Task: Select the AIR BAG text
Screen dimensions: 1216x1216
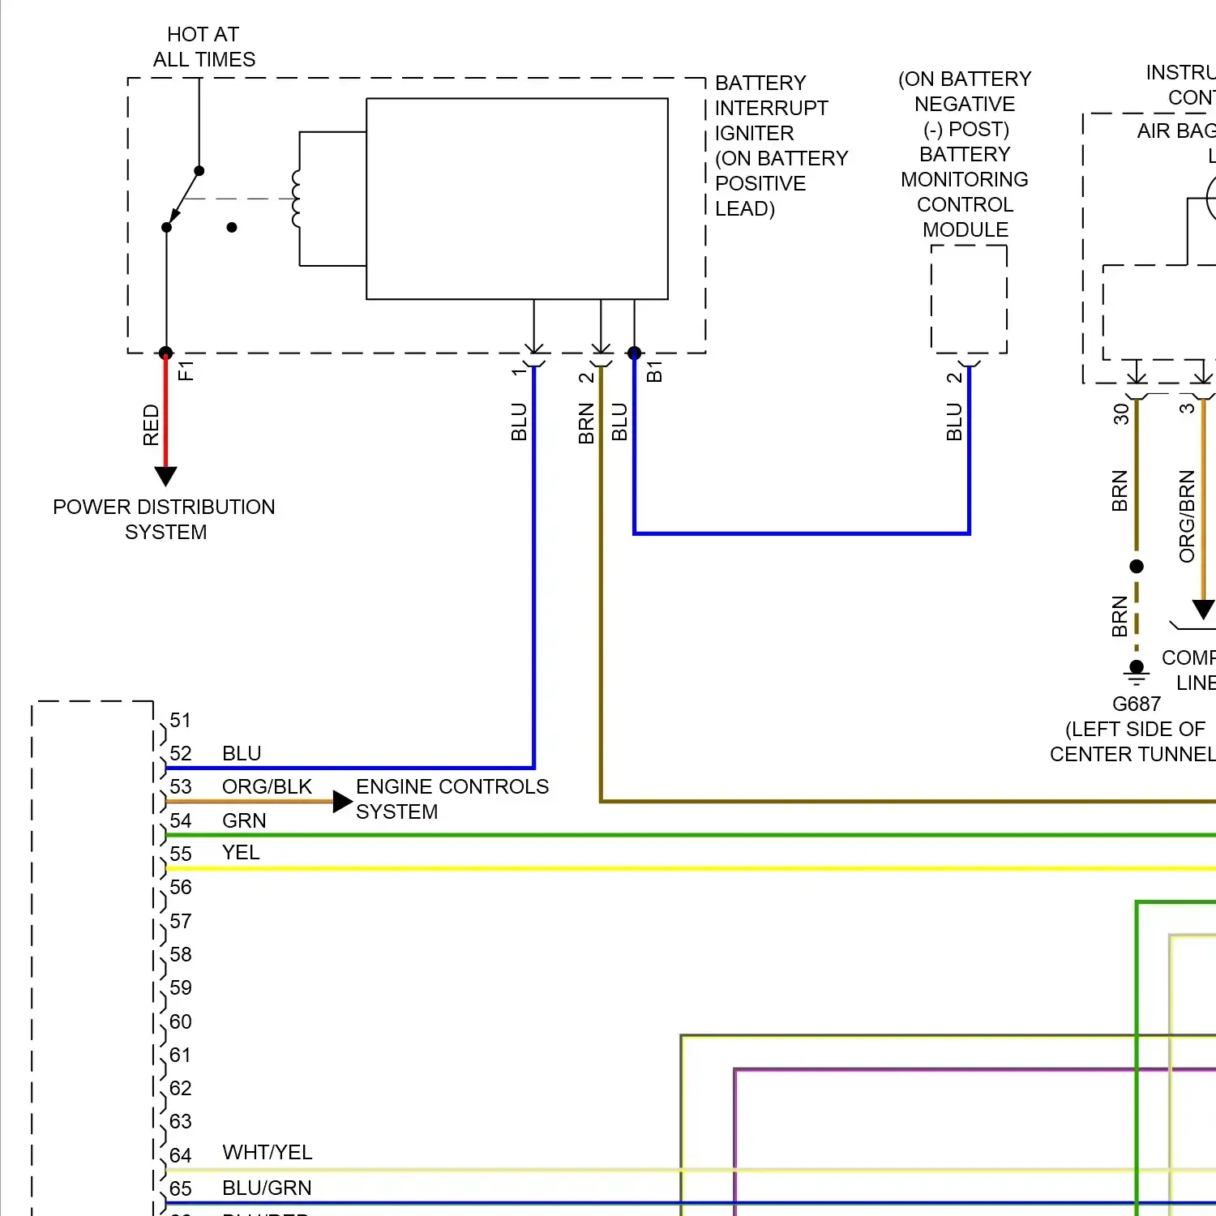Action: [x=1176, y=131]
